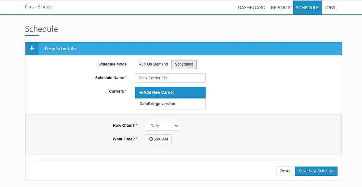362x187 pixels.
Task: Select the Schedule navigation tab
Action: tap(307, 8)
